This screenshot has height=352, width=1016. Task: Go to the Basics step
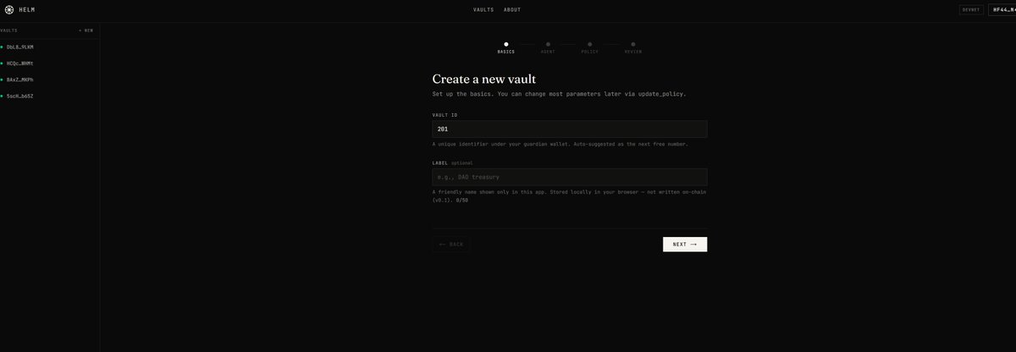[505, 47]
